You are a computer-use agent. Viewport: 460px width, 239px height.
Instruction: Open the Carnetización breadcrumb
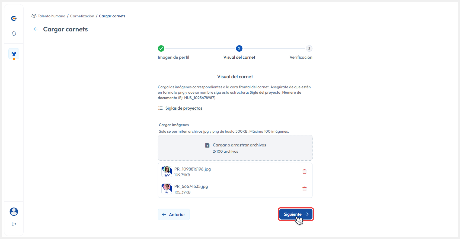pyautogui.click(x=82, y=16)
